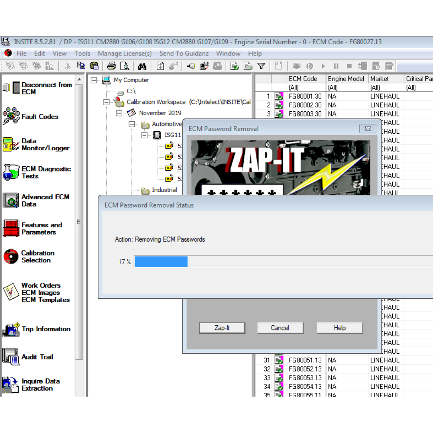Click the sidebar vertical scrollbar thumb
This screenshot has width=433, height=433.
(x=79, y=222)
